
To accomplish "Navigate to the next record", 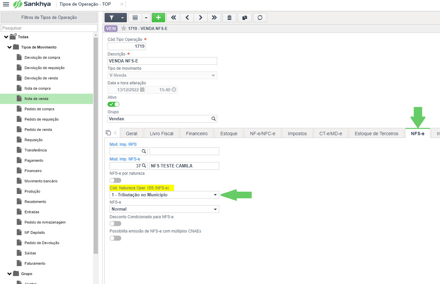I will tap(201, 18).
